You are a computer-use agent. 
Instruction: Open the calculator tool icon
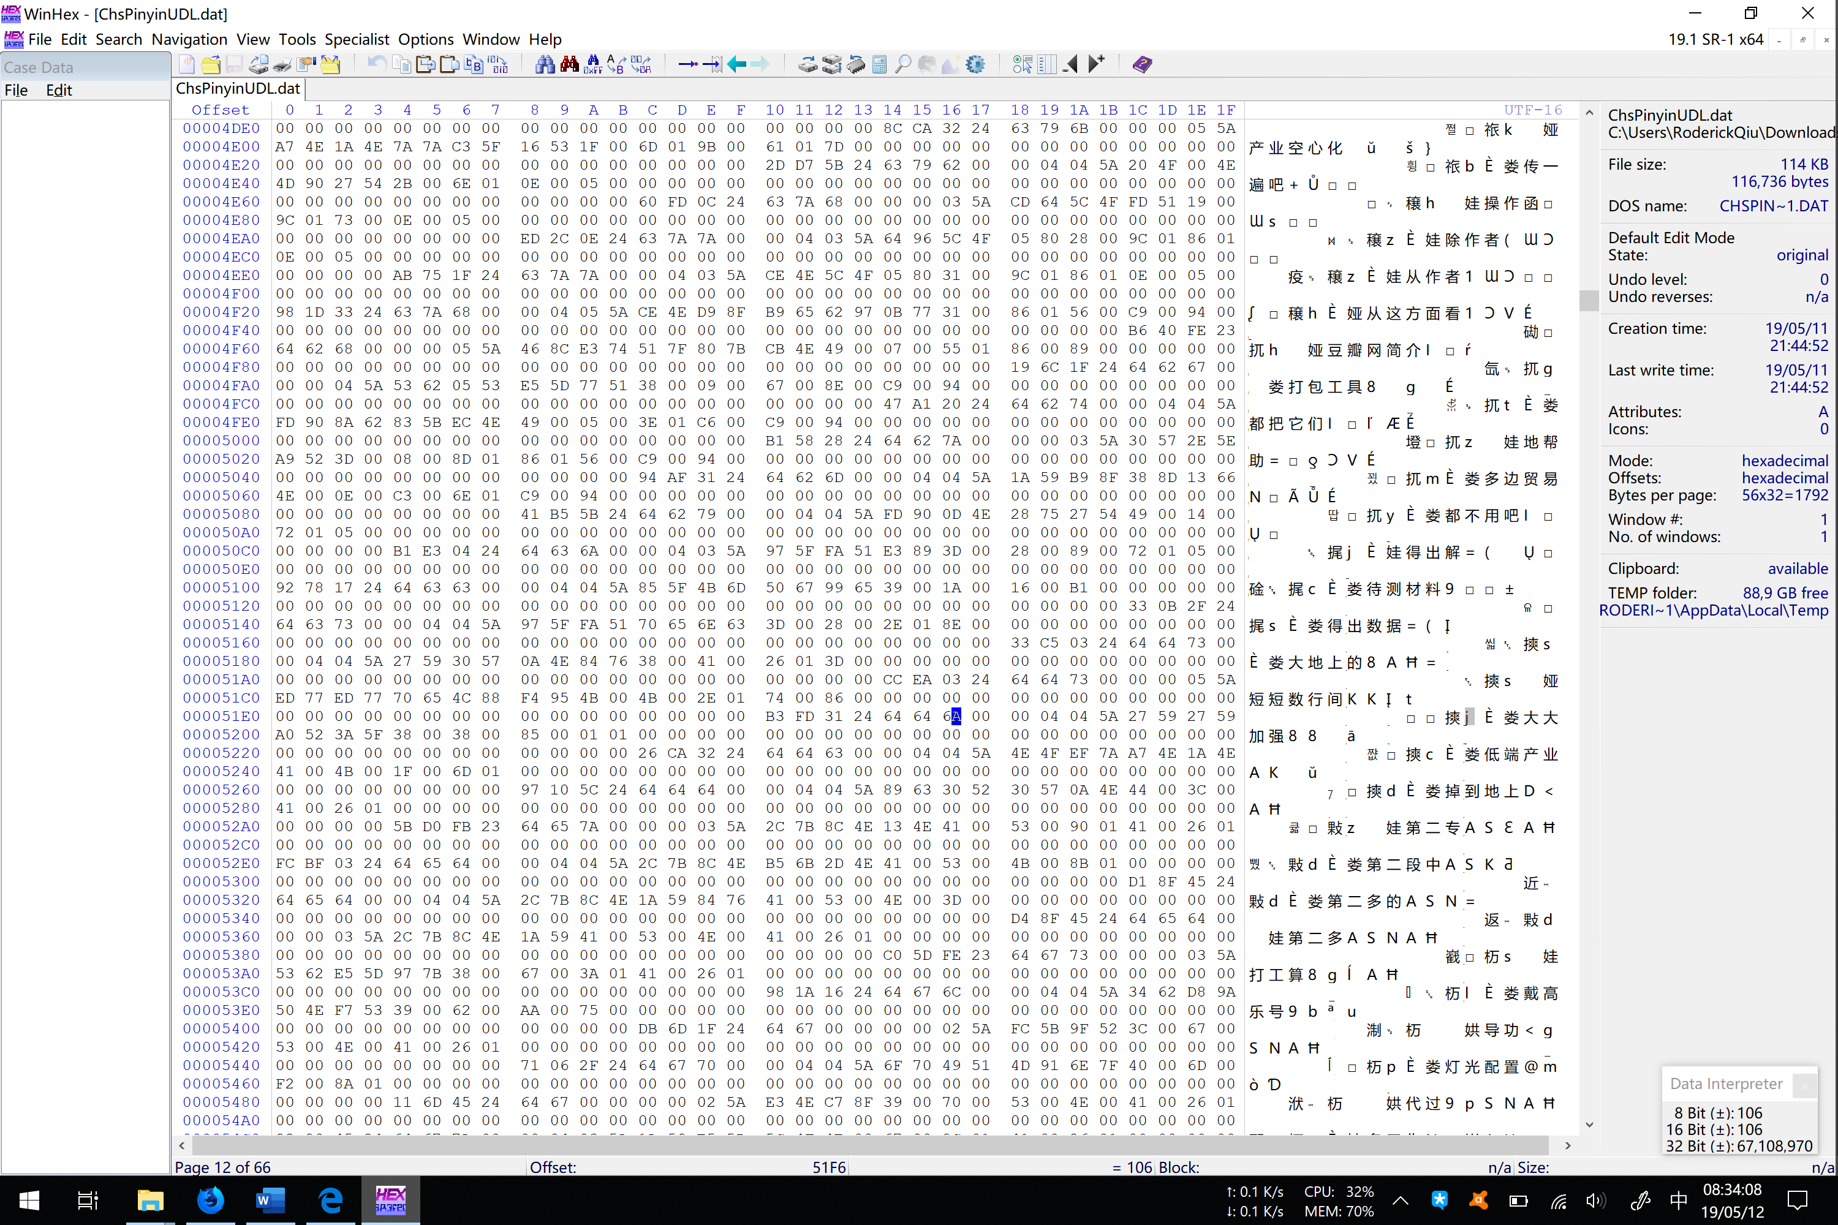pyautogui.click(x=879, y=64)
